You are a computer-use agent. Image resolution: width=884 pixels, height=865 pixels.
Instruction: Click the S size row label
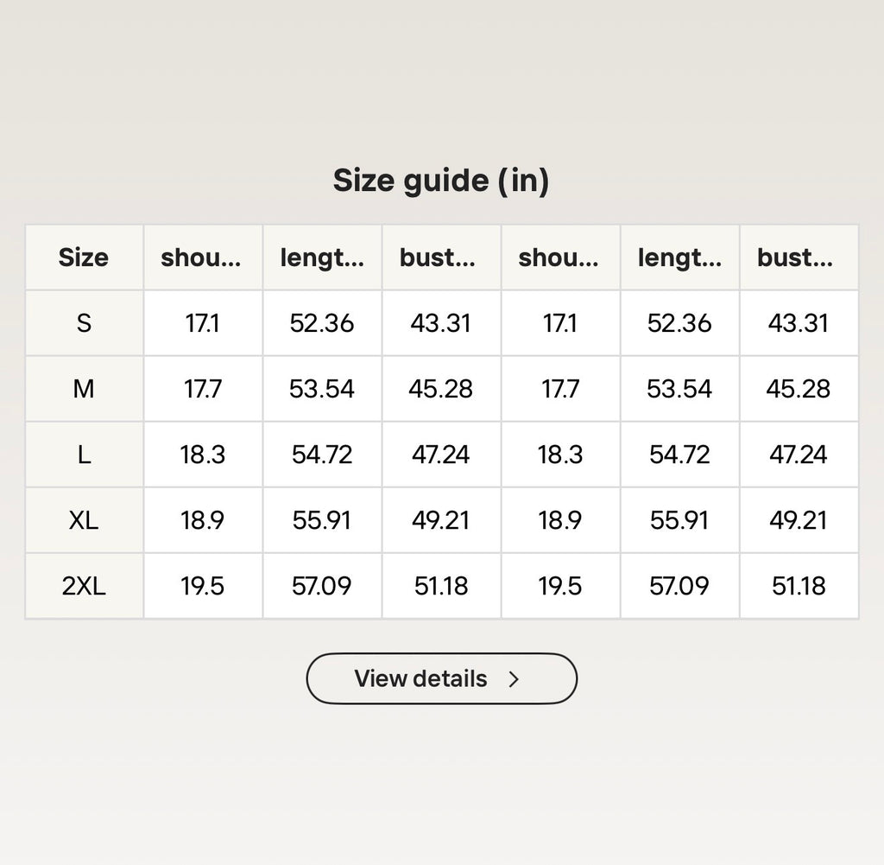pyautogui.click(x=84, y=323)
